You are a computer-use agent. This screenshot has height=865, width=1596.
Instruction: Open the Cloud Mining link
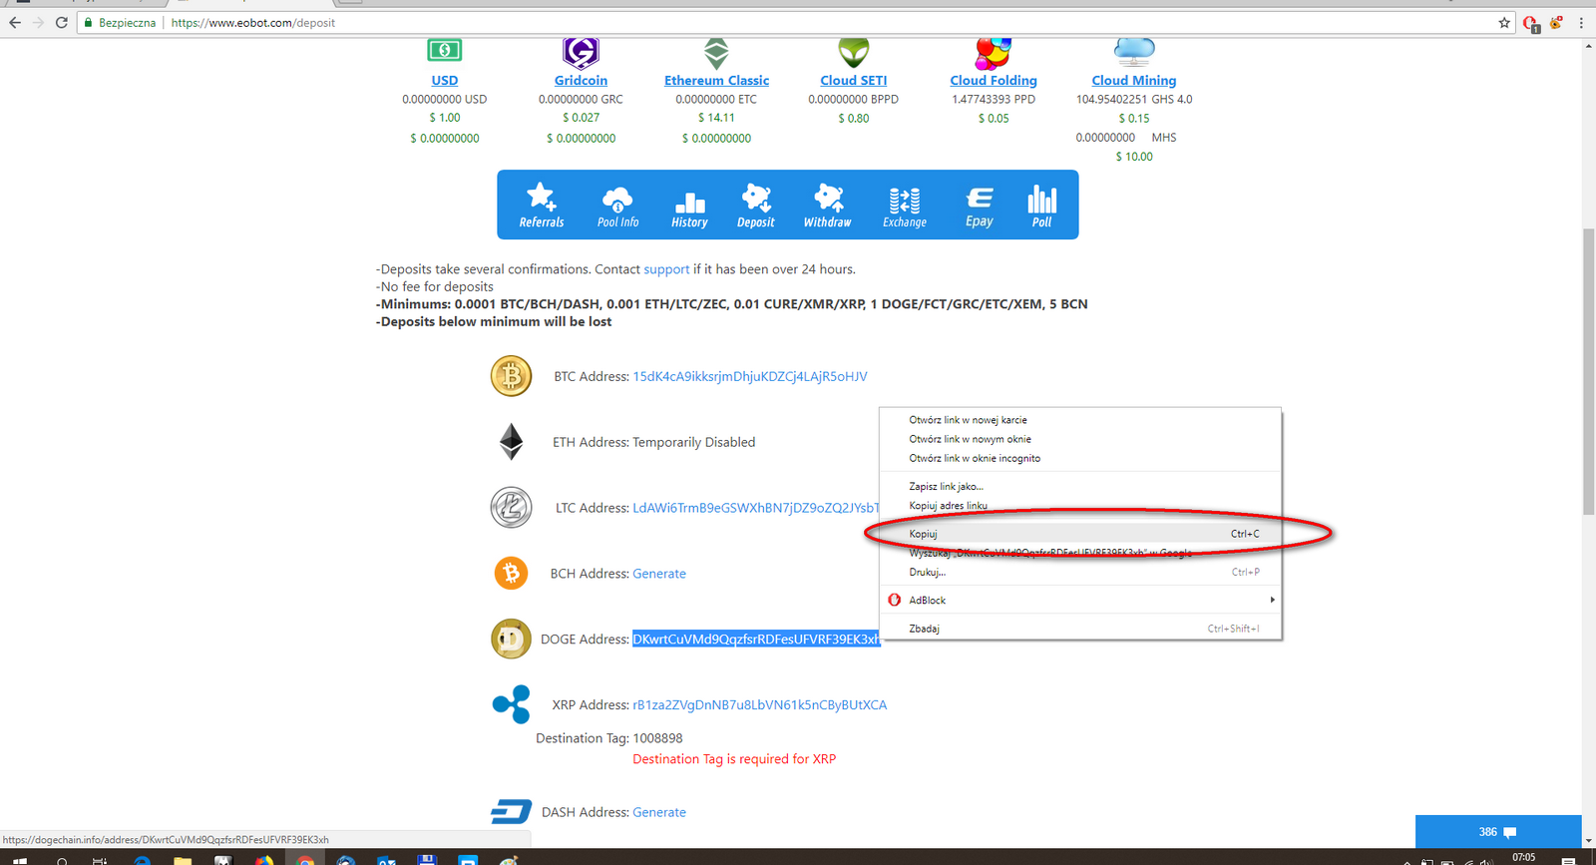click(x=1134, y=80)
